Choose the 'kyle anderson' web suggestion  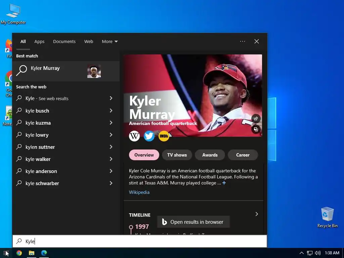(66, 171)
